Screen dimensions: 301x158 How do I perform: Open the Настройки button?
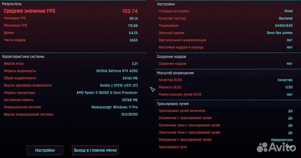[45, 151]
